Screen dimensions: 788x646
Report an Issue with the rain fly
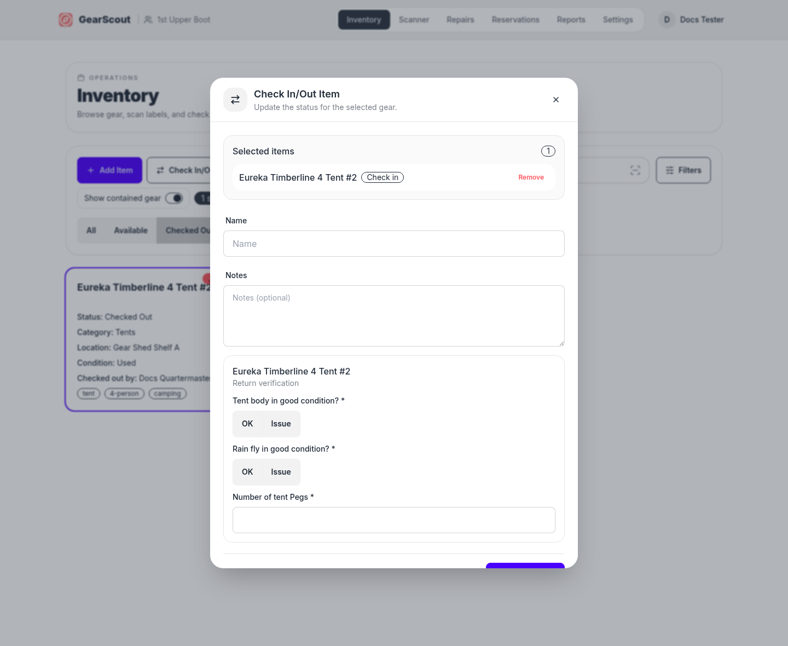[280, 471]
